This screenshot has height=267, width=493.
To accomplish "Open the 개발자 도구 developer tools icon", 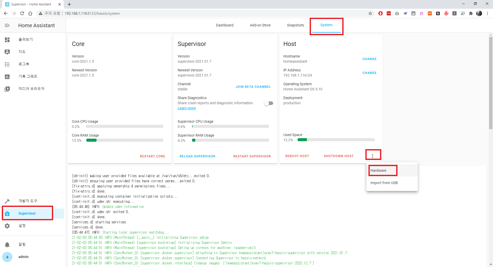I will (7, 201).
